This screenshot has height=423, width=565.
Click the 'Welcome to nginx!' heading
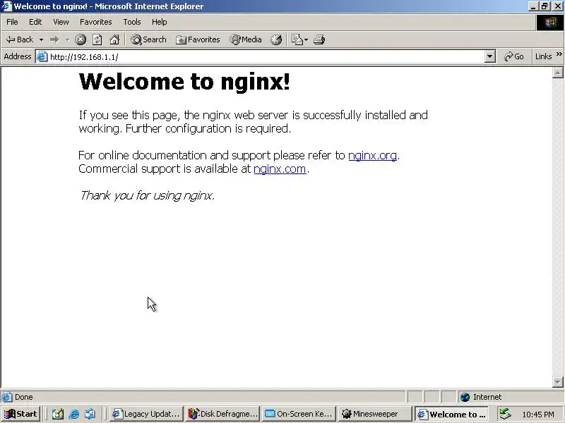click(184, 81)
